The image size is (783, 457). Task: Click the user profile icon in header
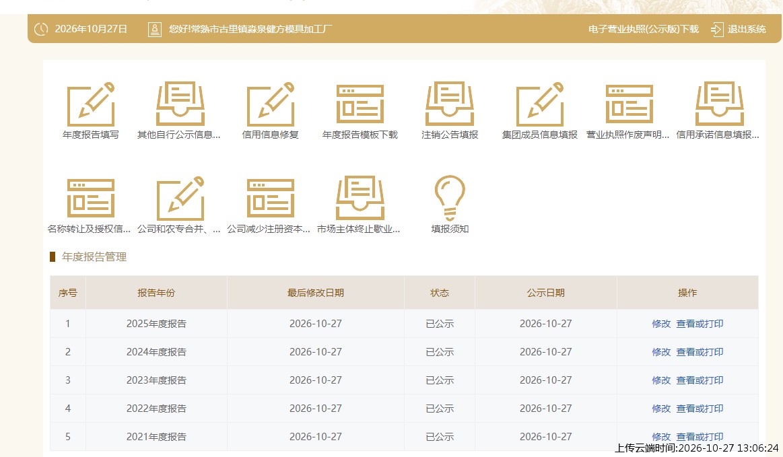155,29
